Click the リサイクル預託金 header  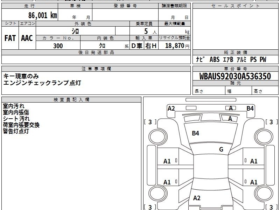pyautogui.click(x=174, y=38)
